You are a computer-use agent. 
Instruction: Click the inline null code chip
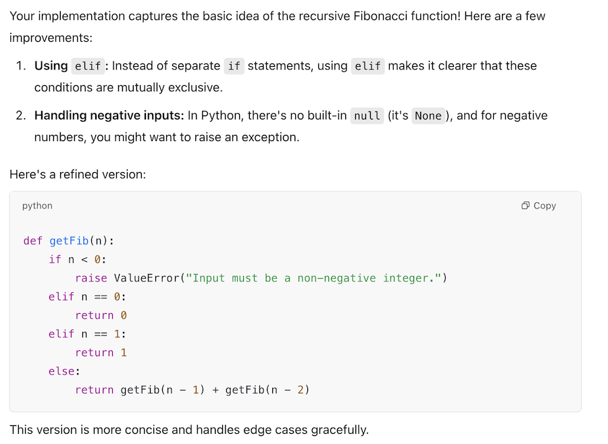click(x=367, y=116)
